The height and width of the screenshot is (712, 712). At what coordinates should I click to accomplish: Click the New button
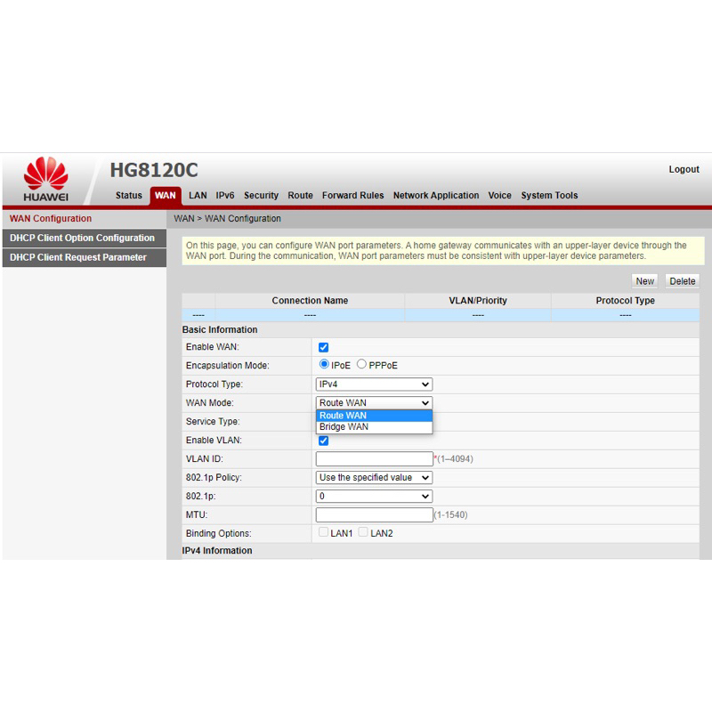645,281
